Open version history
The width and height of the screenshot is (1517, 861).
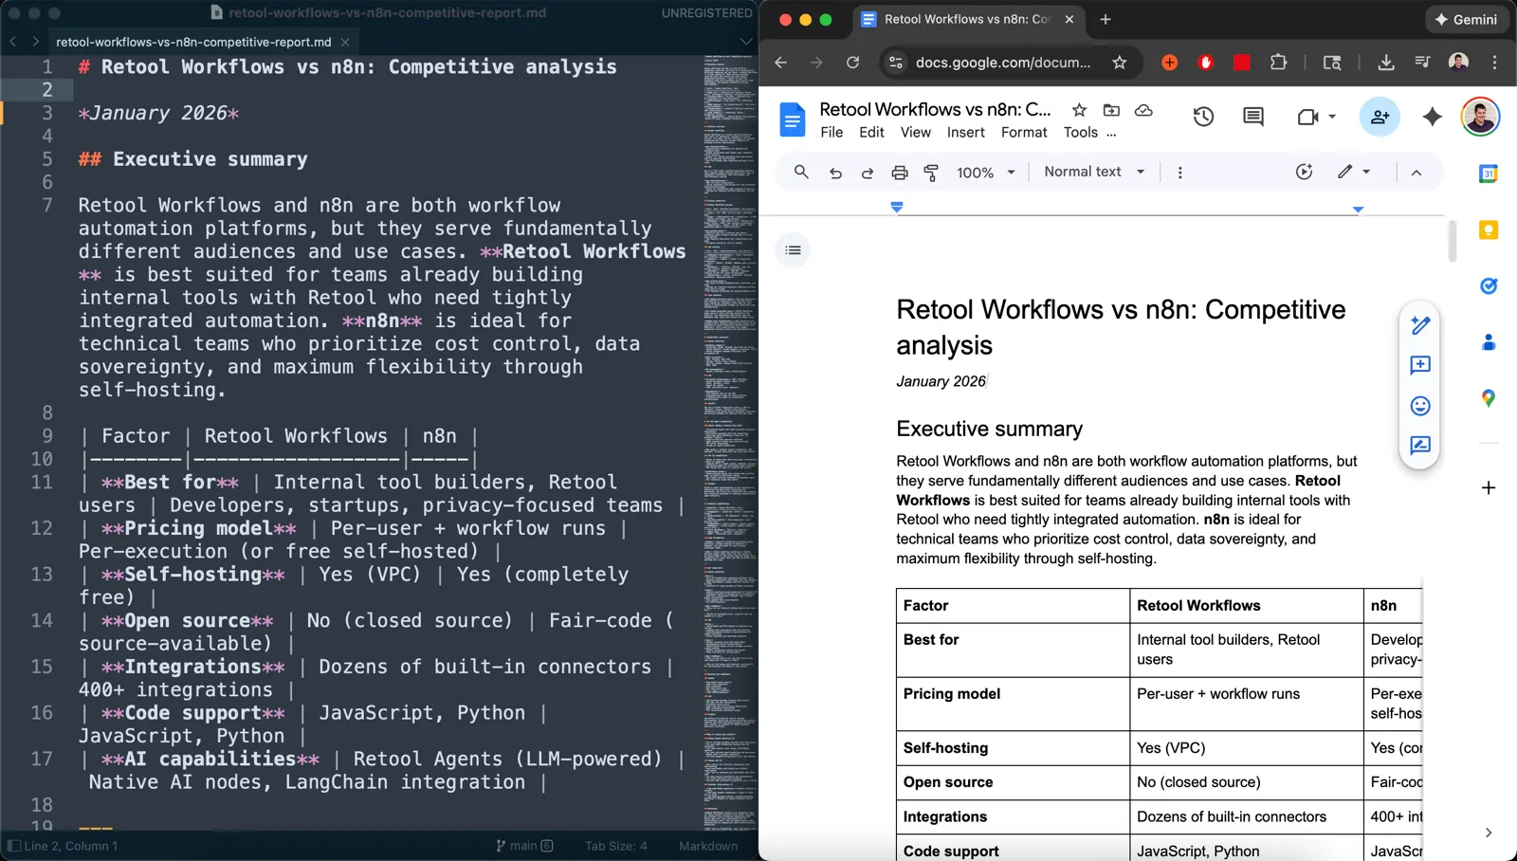click(1203, 116)
